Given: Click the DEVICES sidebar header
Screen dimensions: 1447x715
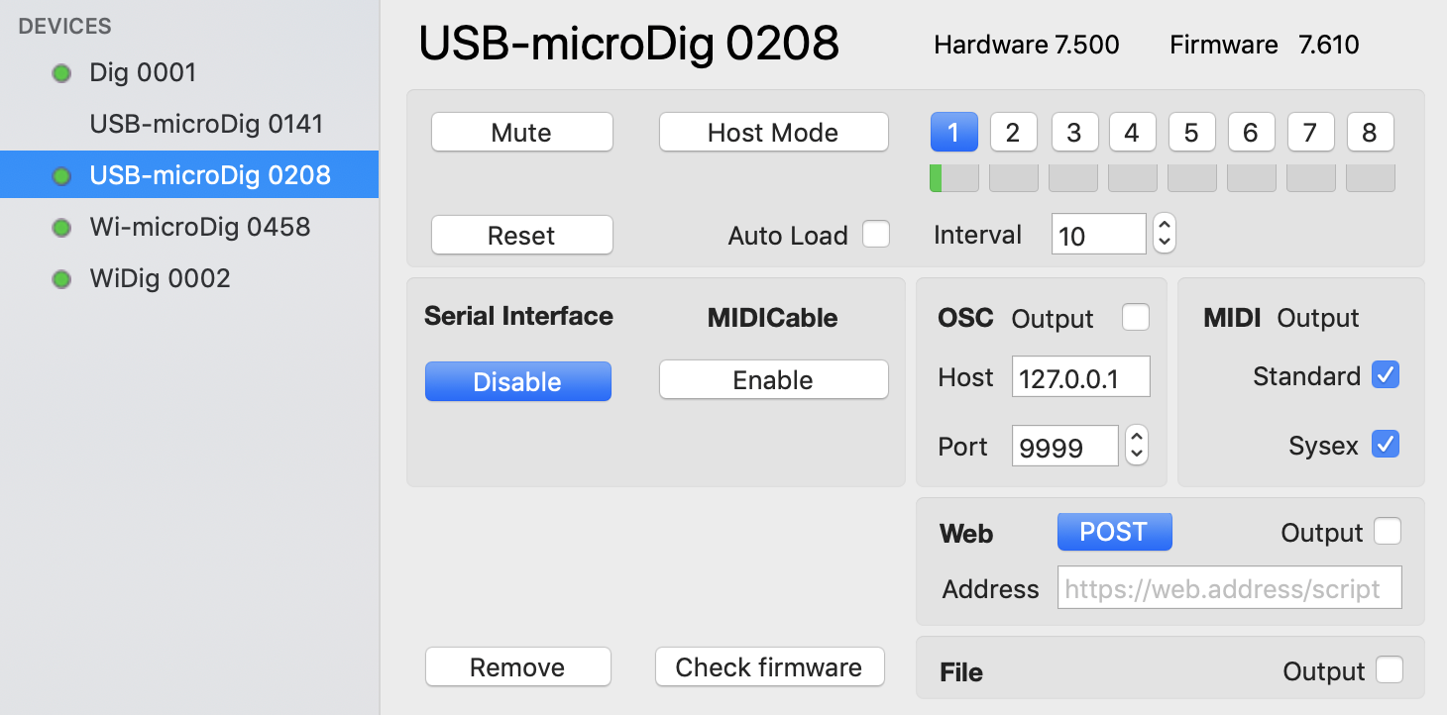Looking at the screenshot, I should pyautogui.click(x=64, y=27).
